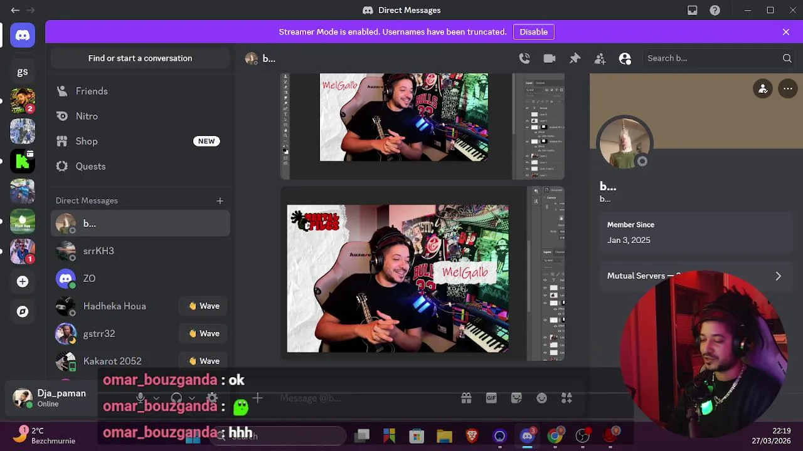Viewport: 803px width, 451px height.
Task: Open the Nitro page
Action: click(x=141, y=116)
